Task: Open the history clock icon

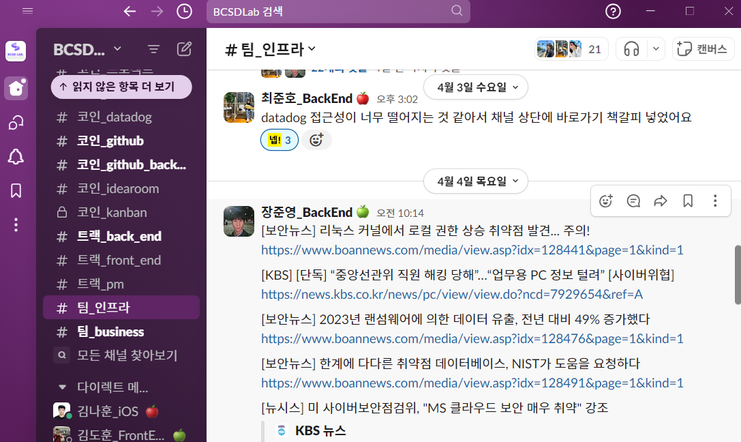Action: (184, 12)
